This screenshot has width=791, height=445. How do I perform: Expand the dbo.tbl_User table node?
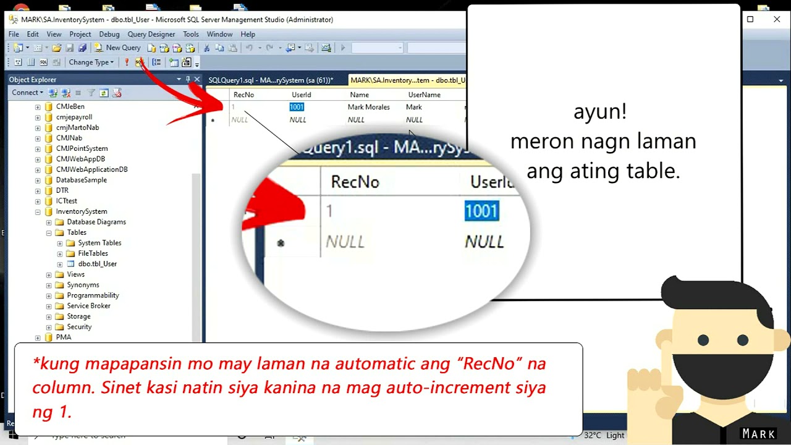tap(60, 264)
